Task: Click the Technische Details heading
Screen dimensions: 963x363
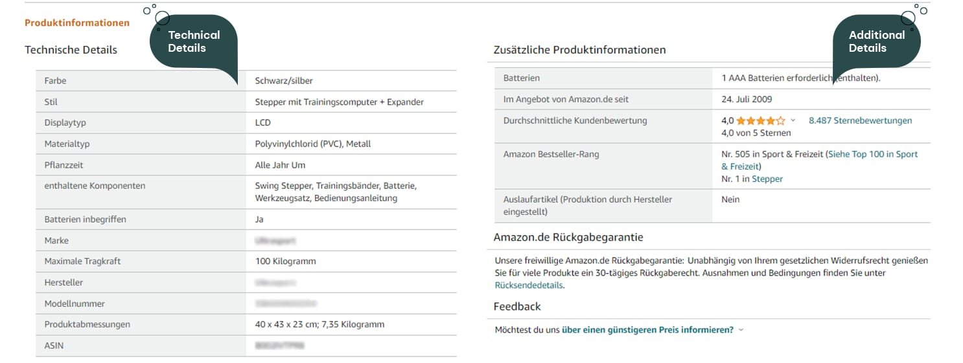Action: pos(71,50)
